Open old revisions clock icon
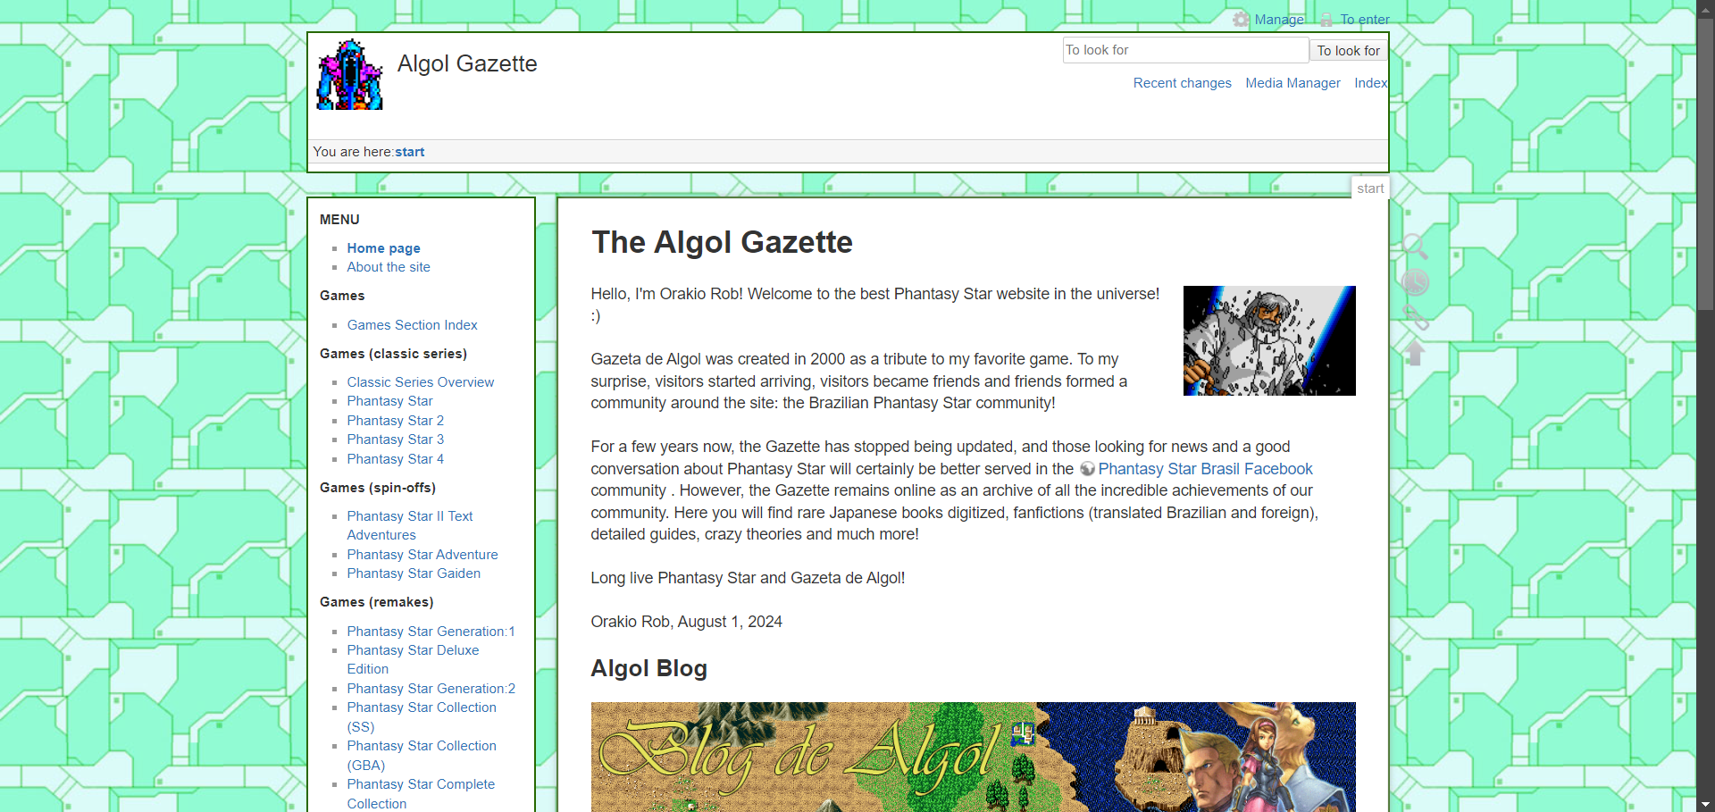This screenshot has width=1715, height=812. (x=1415, y=282)
